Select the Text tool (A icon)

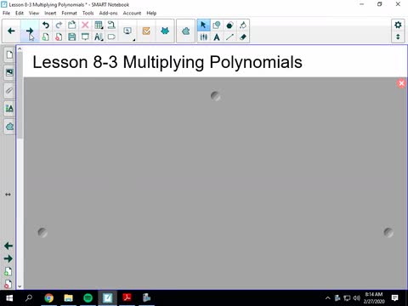pyautogui.click(x=217, y=37)
